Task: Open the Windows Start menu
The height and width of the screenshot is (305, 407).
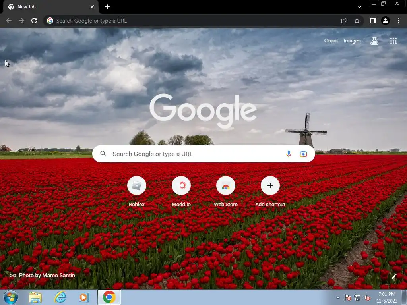Action: click(11, 297)
